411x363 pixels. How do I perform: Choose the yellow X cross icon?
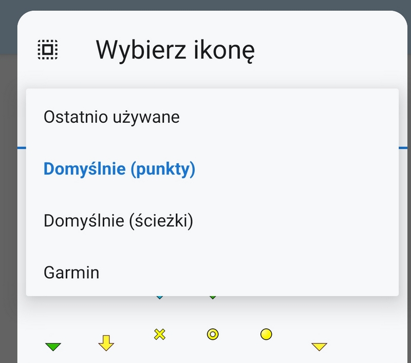pyautogui.click(x=160, y=335)
